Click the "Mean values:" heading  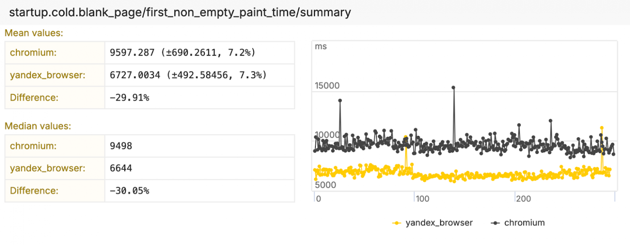tap(34, 33)
